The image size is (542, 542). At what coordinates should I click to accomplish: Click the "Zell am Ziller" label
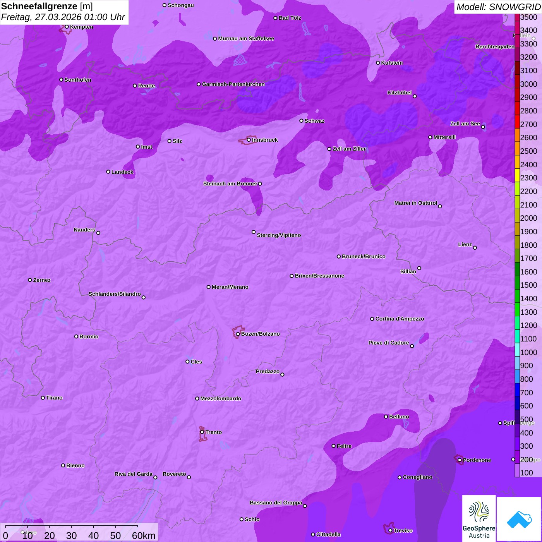coord(349,149)
